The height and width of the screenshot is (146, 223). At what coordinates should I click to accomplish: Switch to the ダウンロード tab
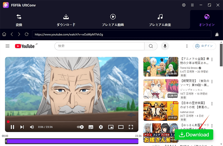pyautogui.click(x=66, y=20)
